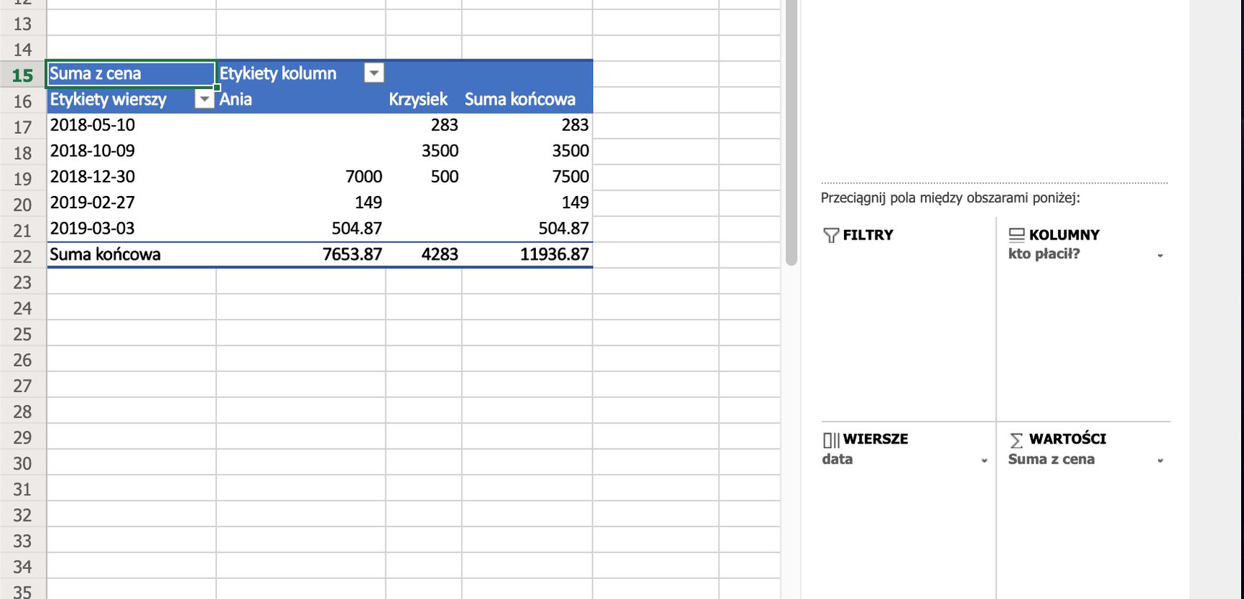Select Krzysiek's value 3500 in row 18

pyautogui.click(x=424, y=151)
